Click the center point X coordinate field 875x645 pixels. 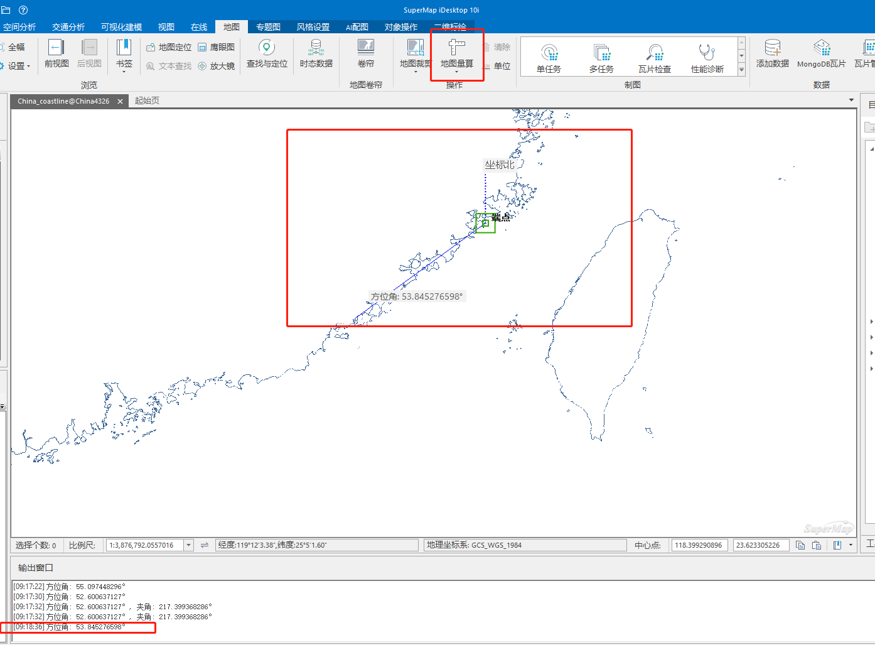(x=699, y=545)
